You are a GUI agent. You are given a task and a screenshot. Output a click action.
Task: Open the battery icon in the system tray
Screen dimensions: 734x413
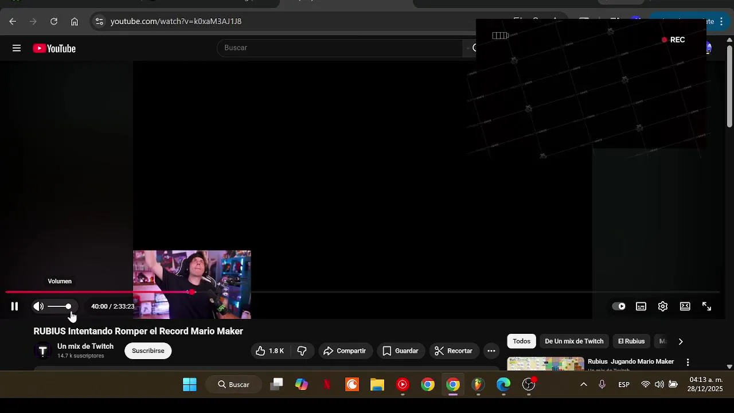point(673,384)
